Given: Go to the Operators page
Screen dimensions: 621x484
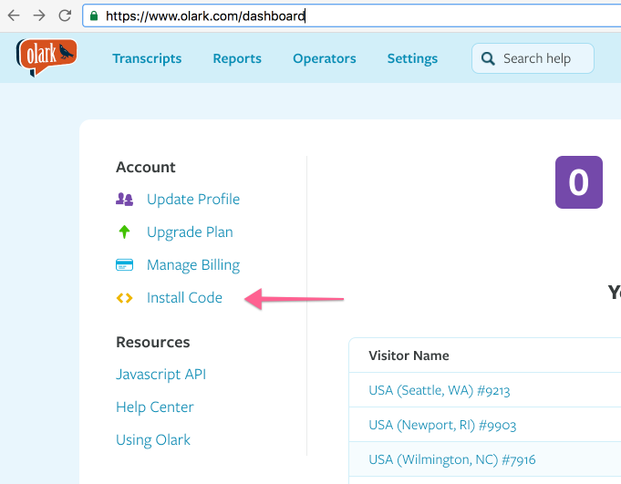Looking at the screenshot, I should [325, 58].
